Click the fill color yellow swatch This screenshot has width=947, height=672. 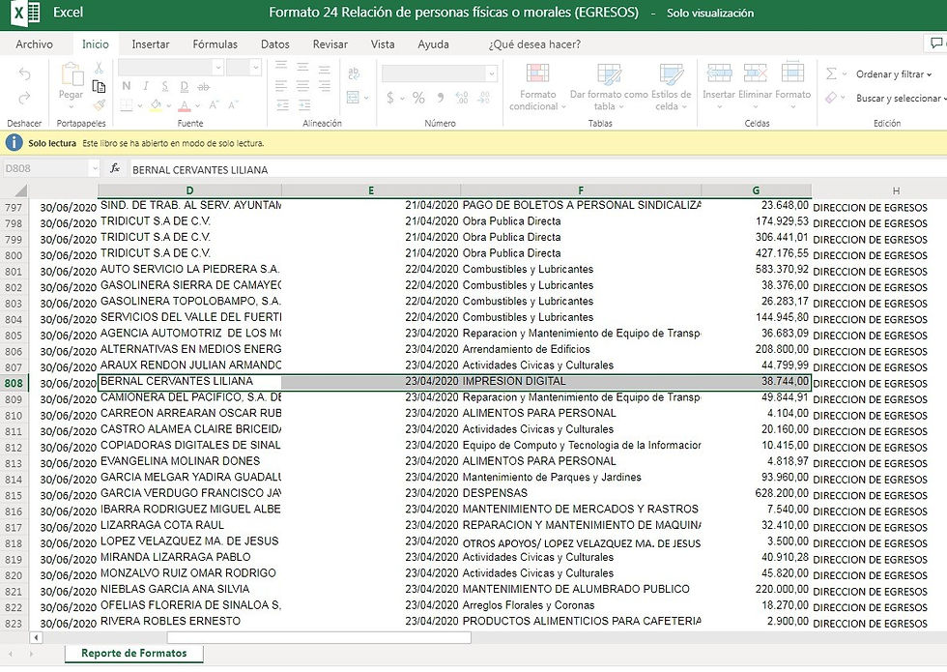[155, 106]
